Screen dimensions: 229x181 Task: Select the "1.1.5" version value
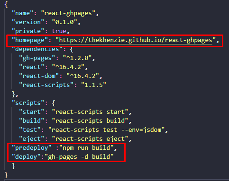point(93,85)
